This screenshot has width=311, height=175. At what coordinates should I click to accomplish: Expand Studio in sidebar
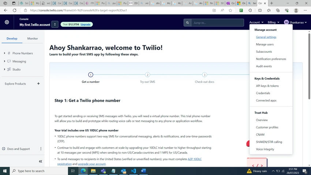[x=4, y=70]
